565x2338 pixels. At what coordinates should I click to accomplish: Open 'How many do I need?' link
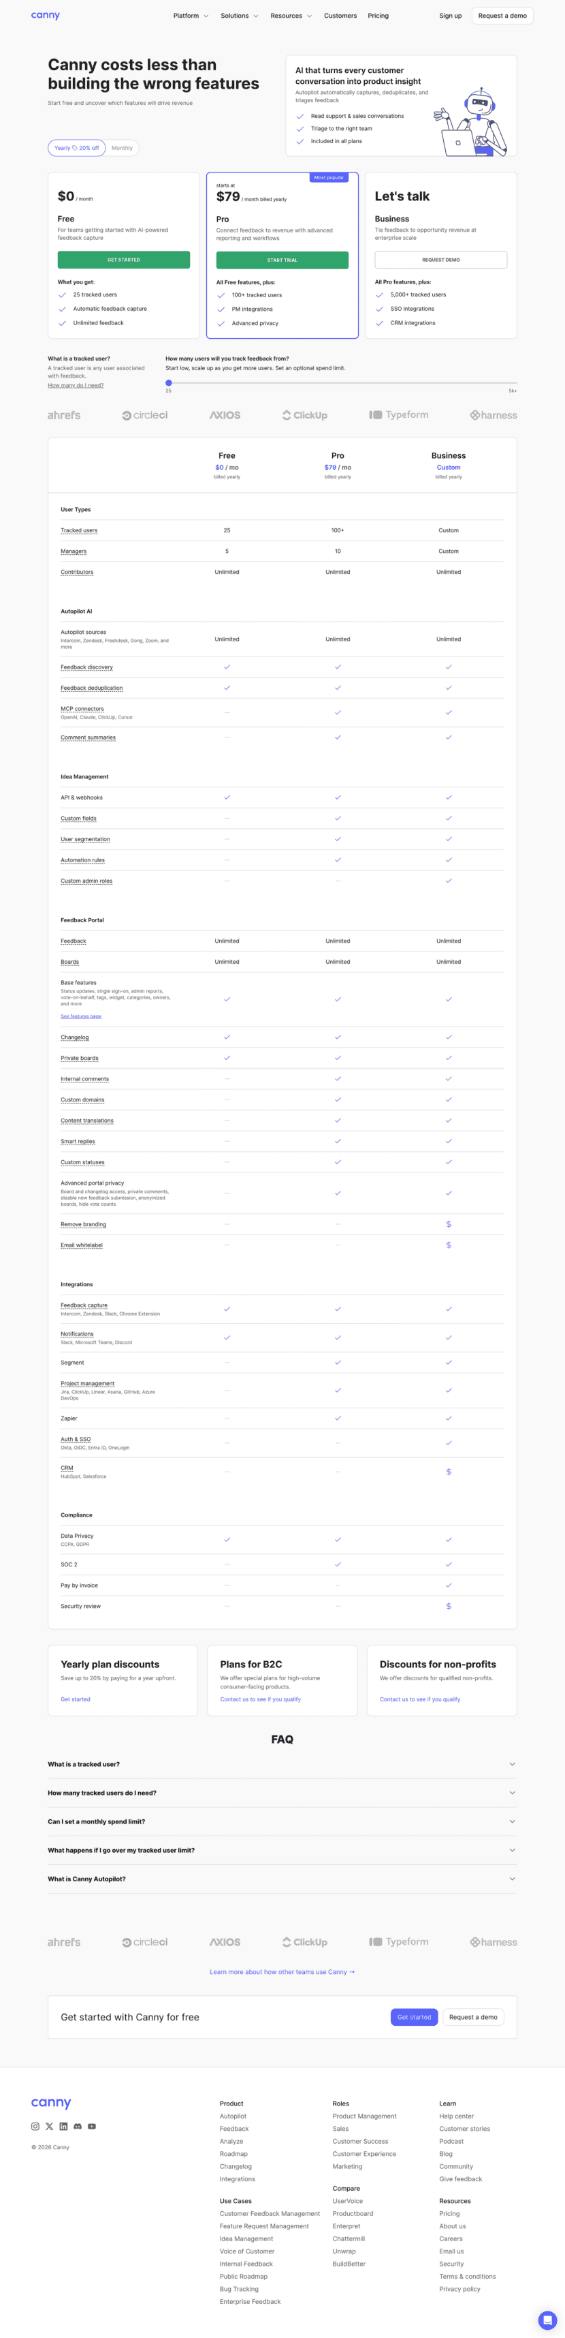click(76, 386)
